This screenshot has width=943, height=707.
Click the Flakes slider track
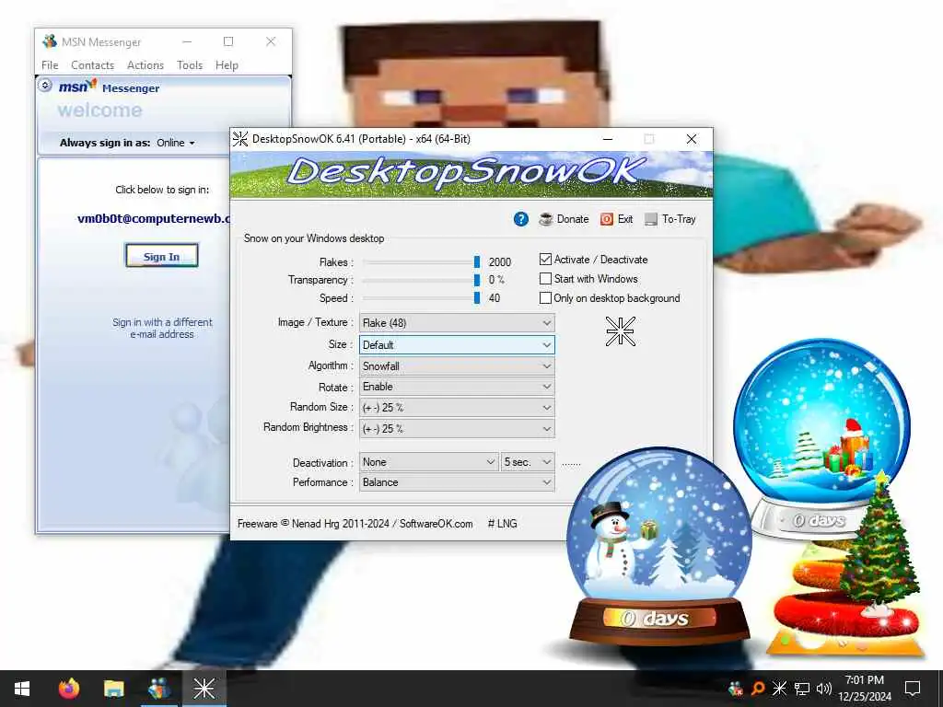click(x=421, y=262)
